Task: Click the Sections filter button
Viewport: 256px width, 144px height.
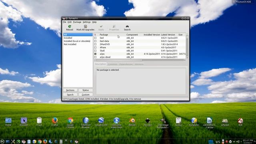Action: [x=70, y=90]
